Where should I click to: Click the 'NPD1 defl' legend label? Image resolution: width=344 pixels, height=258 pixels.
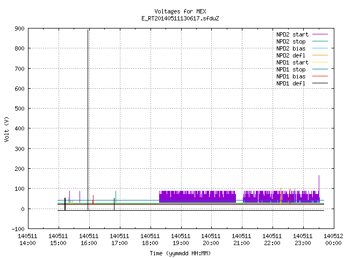pyautogui.click(x=291, y=84)
